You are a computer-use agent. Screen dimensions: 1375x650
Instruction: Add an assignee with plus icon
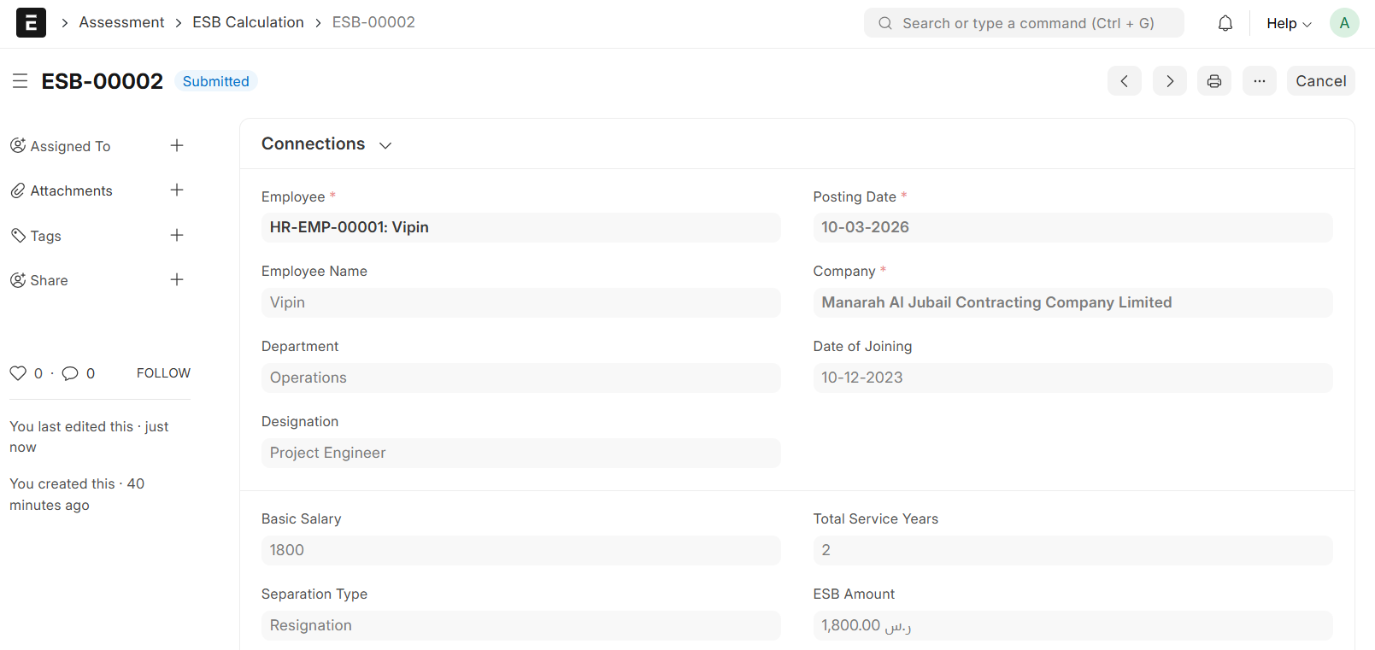177,146
